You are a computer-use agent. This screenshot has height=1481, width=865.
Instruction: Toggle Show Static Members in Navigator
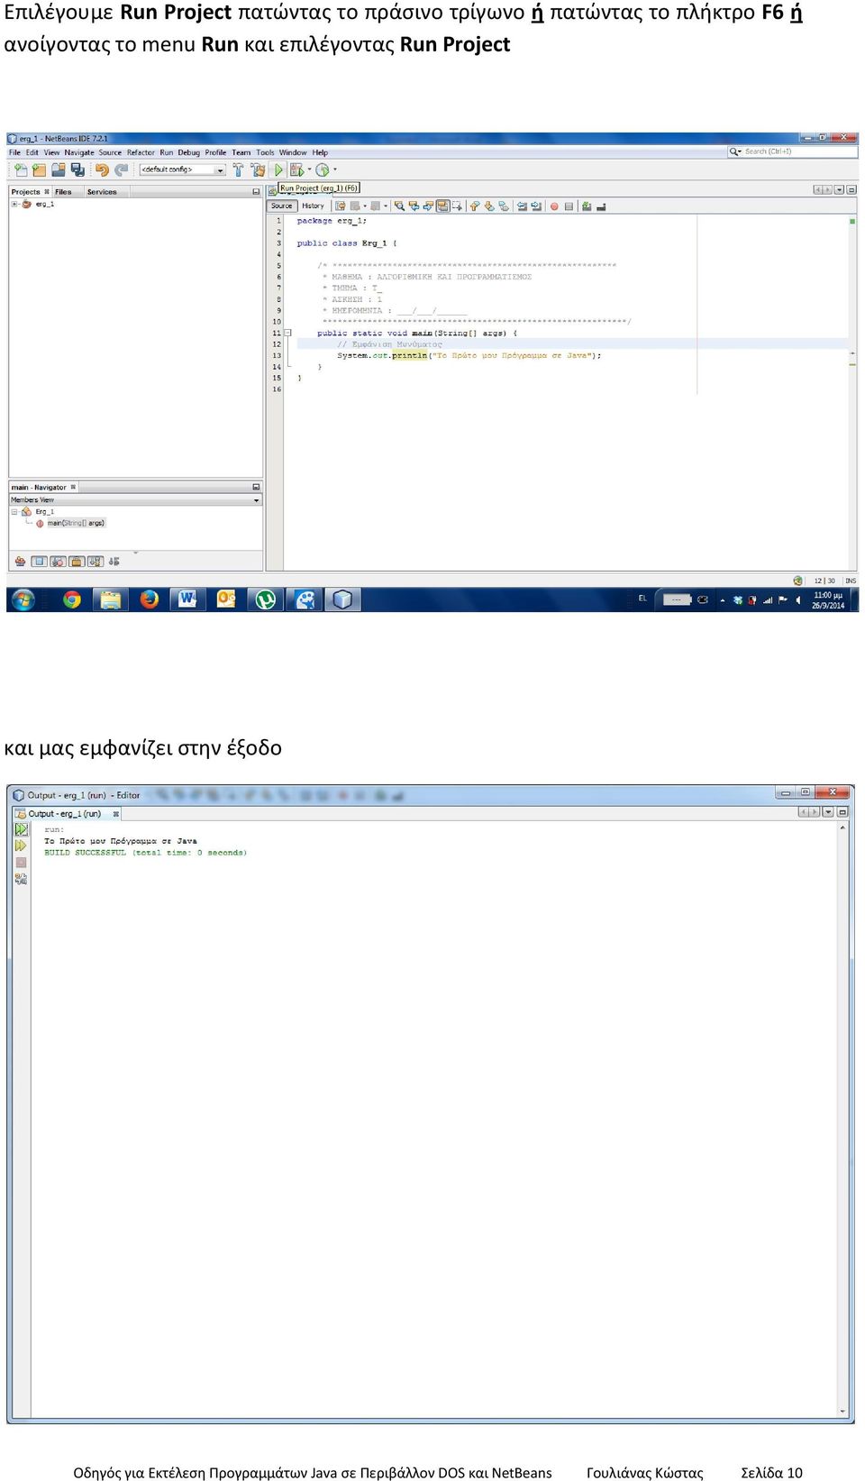58,561
